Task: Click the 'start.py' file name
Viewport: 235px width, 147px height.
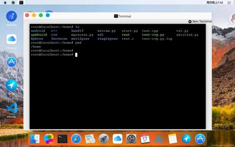Action: click(130, 31)
